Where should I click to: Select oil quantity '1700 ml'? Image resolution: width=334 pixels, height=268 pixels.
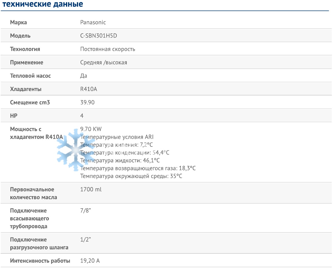(91, 189)
